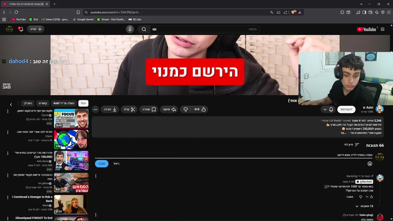Open the Google Gemini bookmark
The width and height of the screenshot is (393, 221).
(83, 19)
